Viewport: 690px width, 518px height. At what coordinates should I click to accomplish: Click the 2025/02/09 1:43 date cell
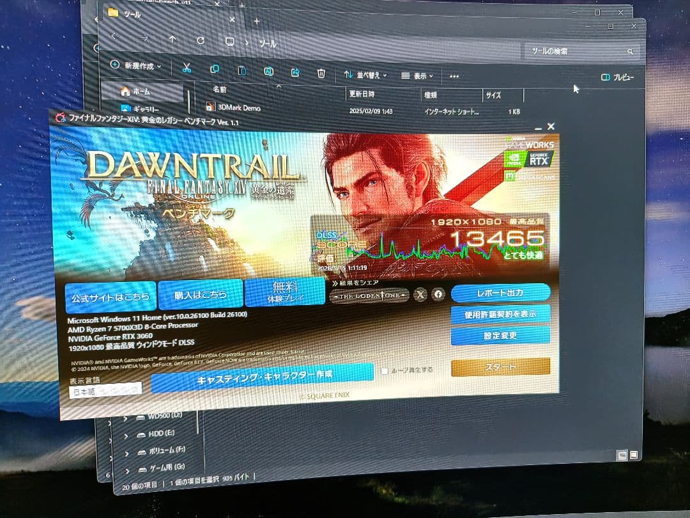pos(371,111)
